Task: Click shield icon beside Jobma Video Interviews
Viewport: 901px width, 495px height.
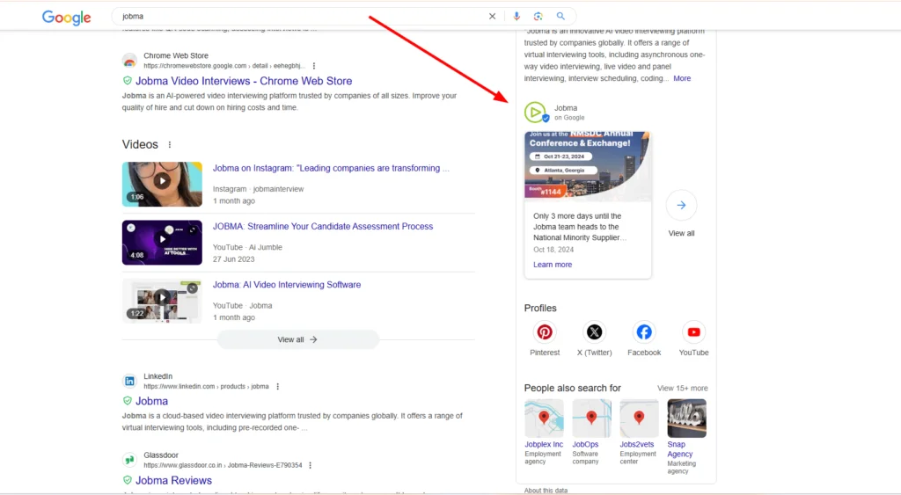Action: (127, 81)
